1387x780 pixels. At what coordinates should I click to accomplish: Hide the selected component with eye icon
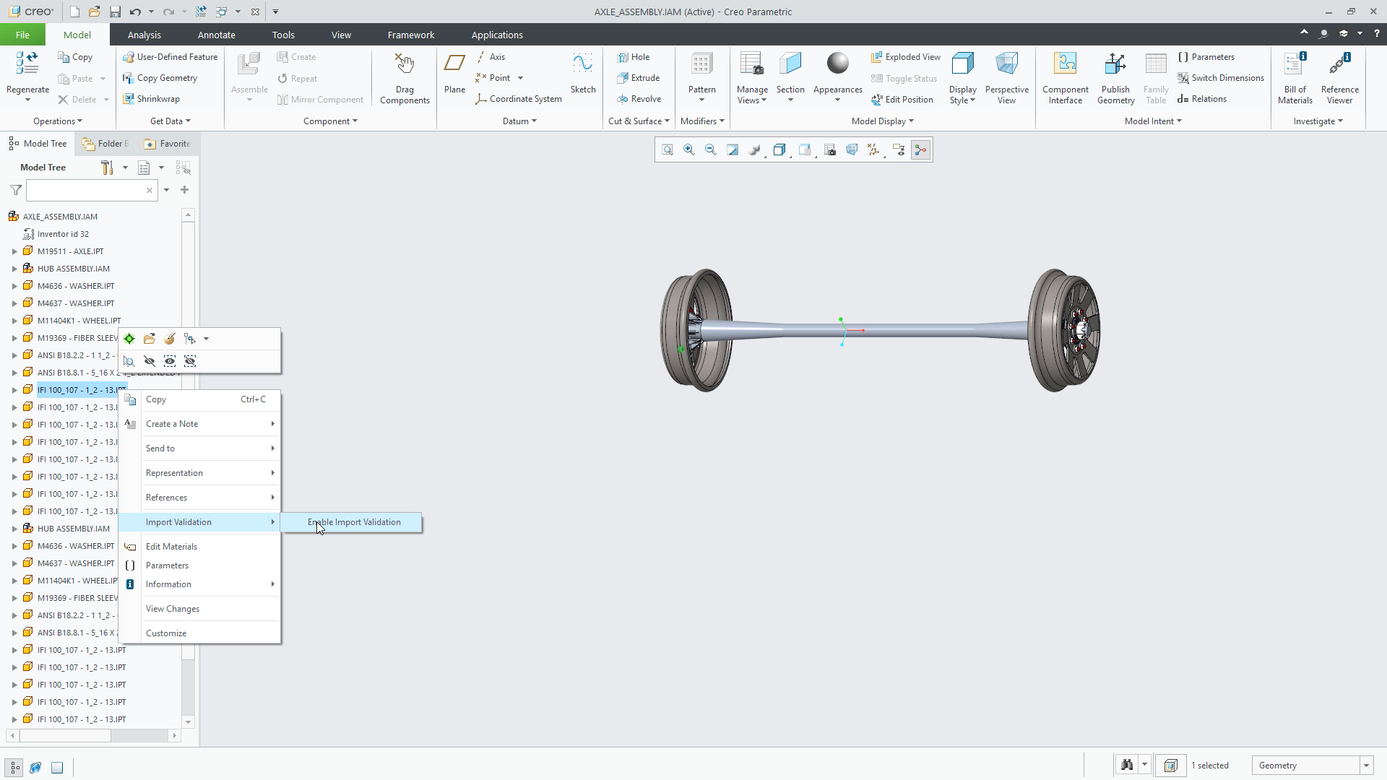tap(150, 361)
